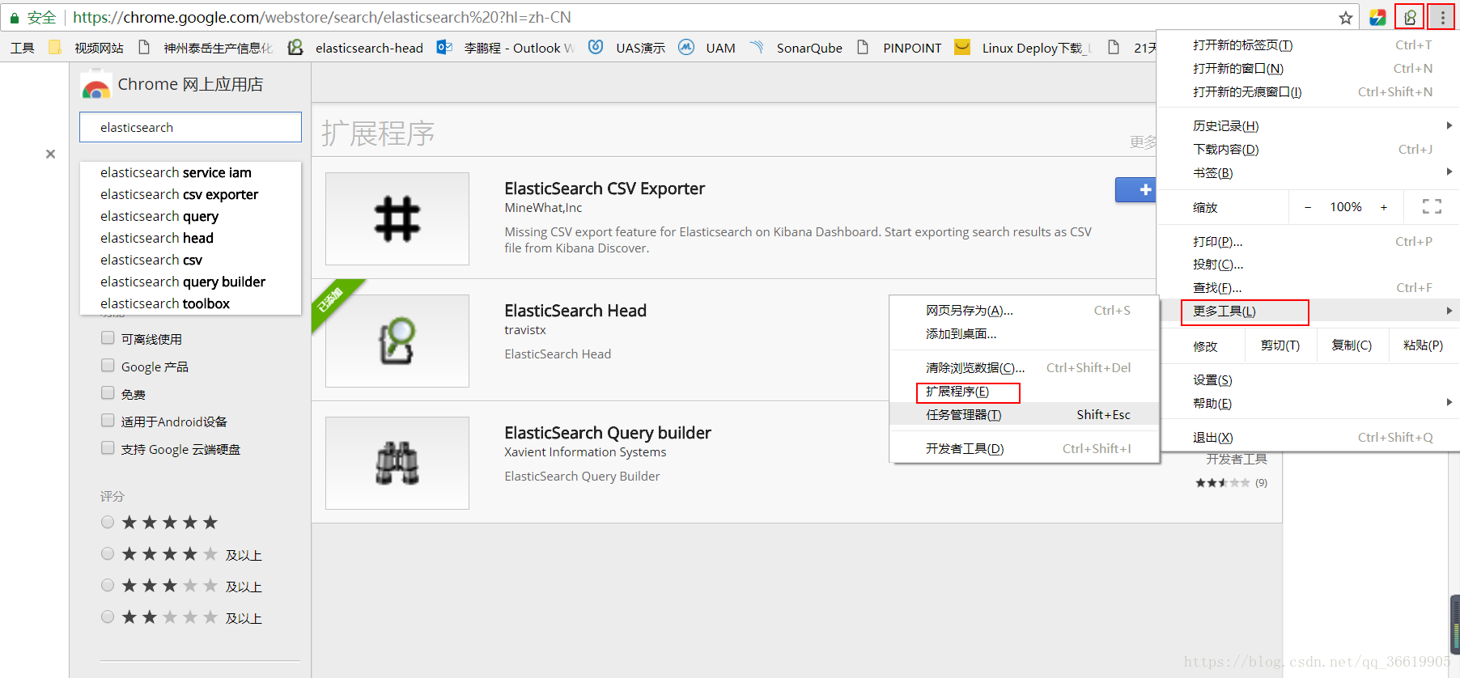The image size is (1460, 678).
Task: Select 网页另存为(A)... submenu item
Action: [x=1025, y=311]
